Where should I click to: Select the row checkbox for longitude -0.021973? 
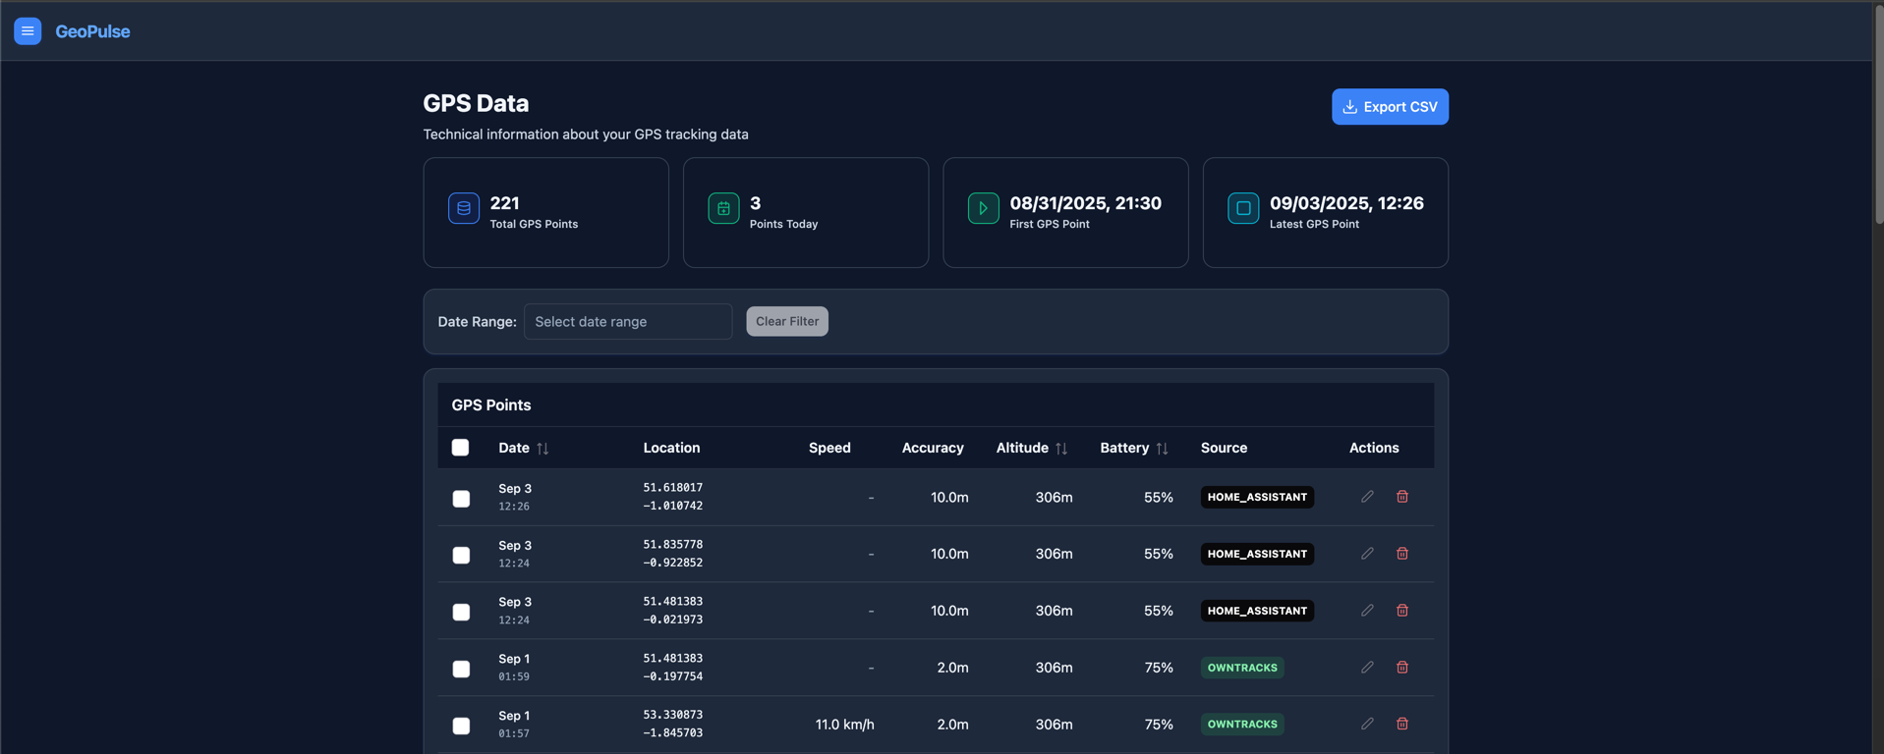coord(461,613)
